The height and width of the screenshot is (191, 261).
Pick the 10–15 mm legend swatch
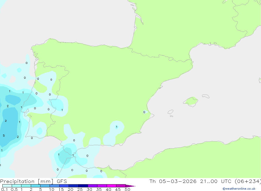point(55,186)
